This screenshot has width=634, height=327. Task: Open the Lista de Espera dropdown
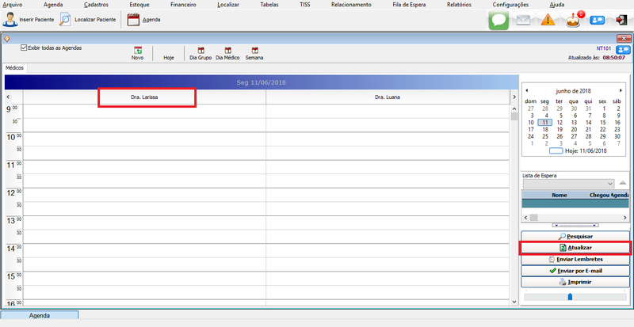point(611,184)
